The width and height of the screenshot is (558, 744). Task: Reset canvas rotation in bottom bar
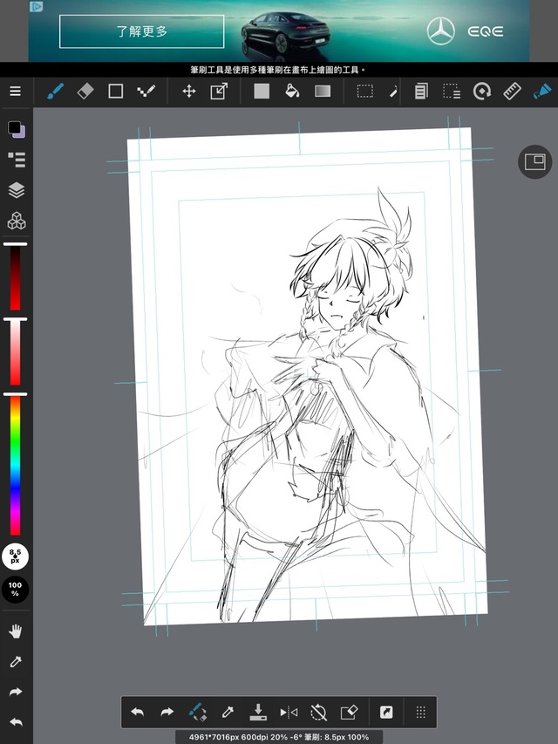coord(318,713)
